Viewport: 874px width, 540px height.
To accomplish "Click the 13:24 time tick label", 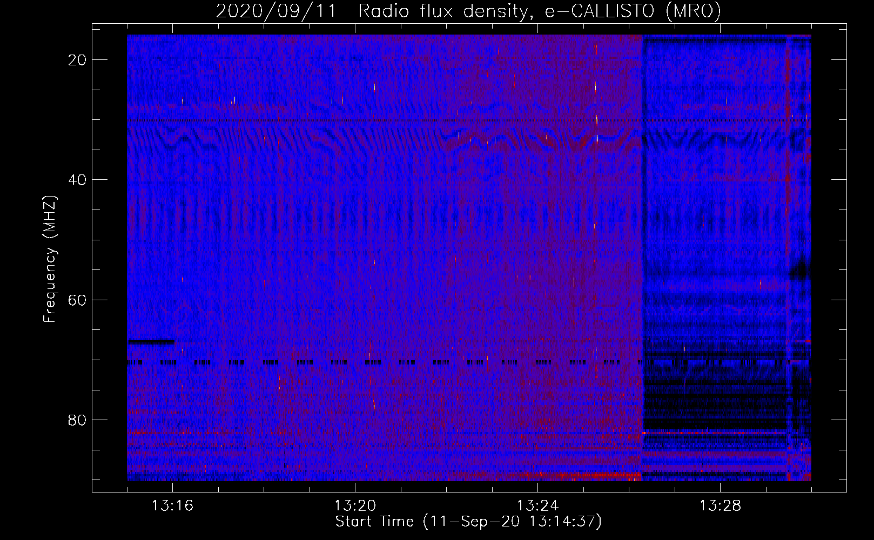I will tap(537, 506).
